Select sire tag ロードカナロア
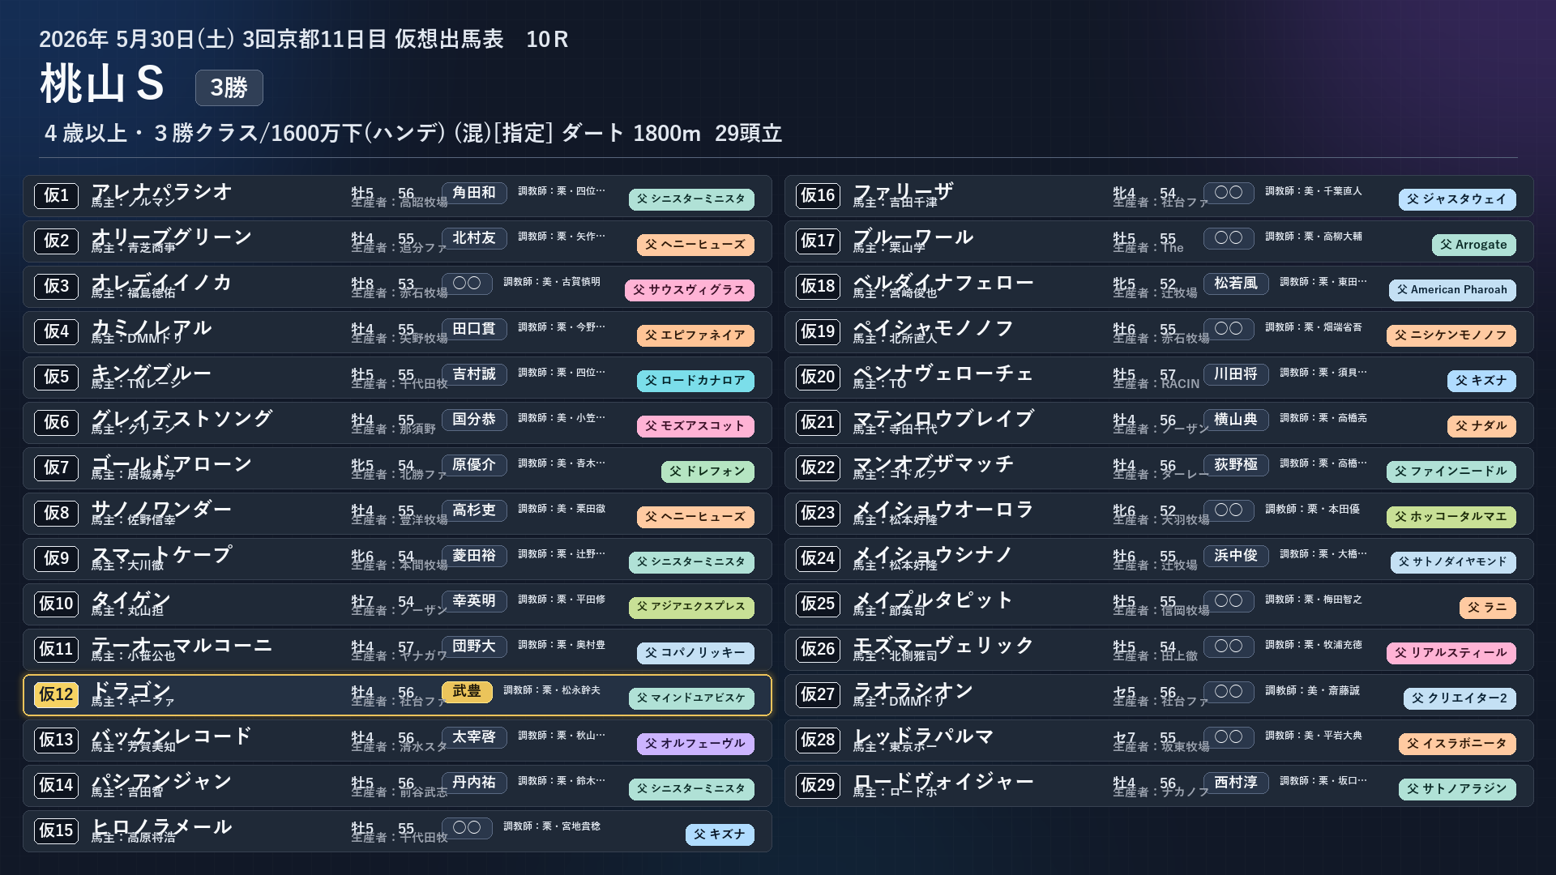 [695, 381]
